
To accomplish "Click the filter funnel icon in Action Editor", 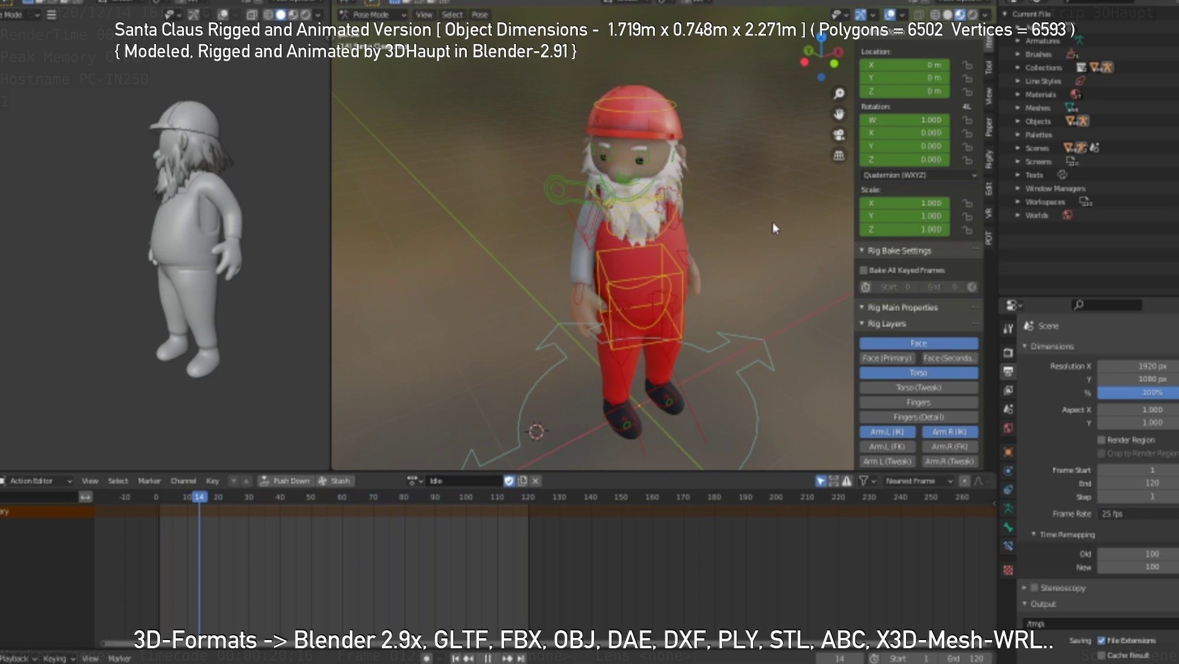I will click(x=863, y=480).
